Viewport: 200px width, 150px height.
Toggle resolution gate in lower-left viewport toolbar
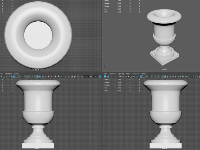tap(19, 77)
